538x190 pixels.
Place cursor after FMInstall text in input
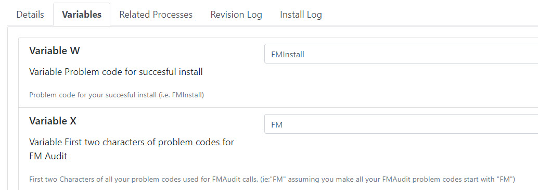(x=305, y=54)
